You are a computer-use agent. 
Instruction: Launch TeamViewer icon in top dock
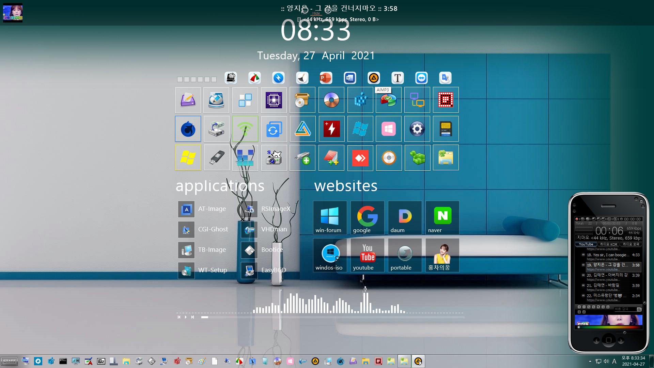coord(421,78)
